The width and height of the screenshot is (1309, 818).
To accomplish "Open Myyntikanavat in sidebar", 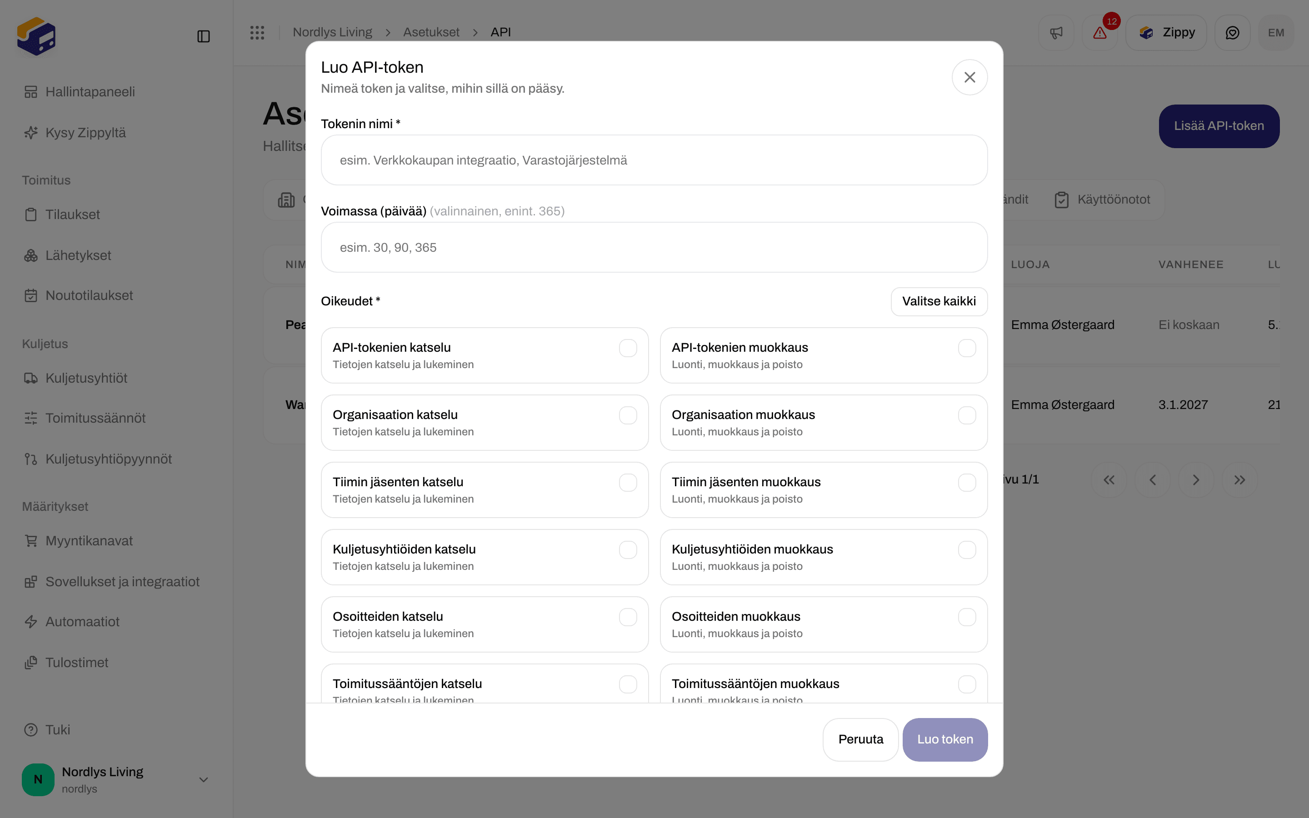I will coord(79,541).
